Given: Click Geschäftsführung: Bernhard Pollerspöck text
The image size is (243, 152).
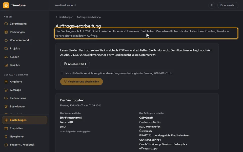Looking at the screenshot, I should 163,144.
